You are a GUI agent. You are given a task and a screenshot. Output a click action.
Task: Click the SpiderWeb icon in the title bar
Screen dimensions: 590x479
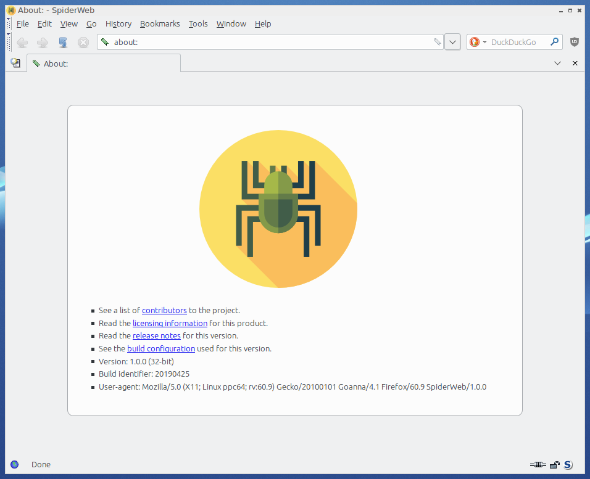[11, 10]
